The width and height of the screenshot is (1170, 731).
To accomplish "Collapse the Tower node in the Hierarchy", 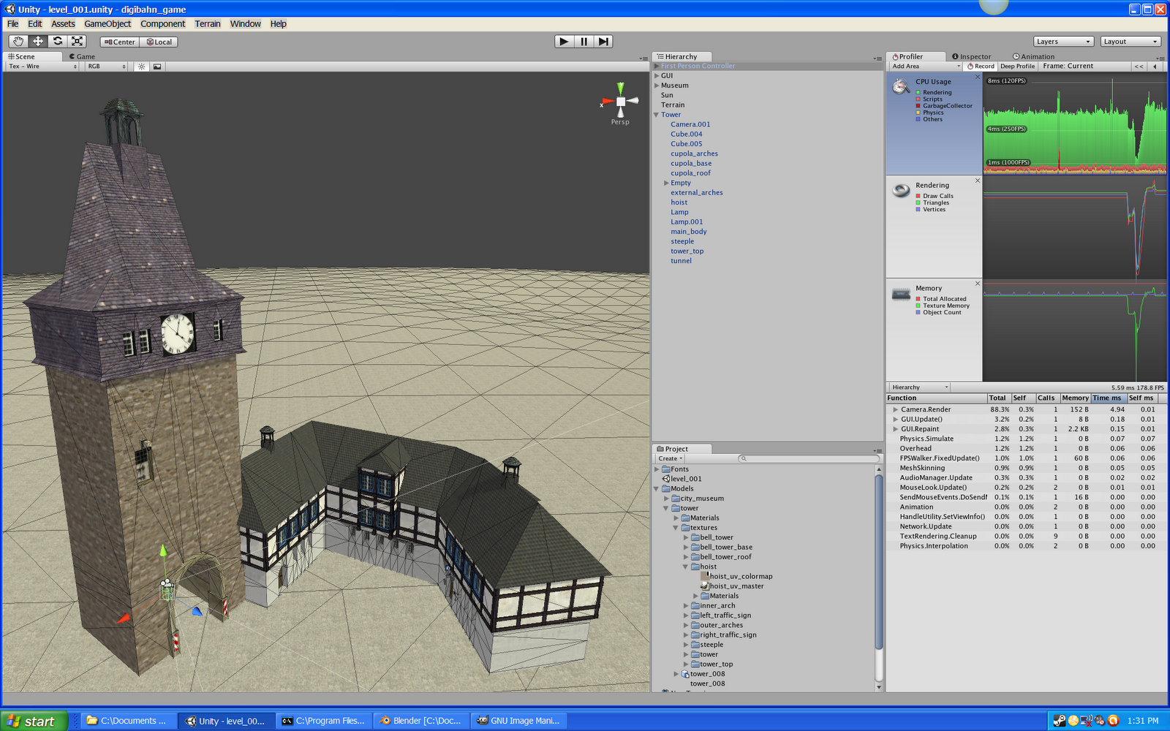I will click(x=657, y=114).
